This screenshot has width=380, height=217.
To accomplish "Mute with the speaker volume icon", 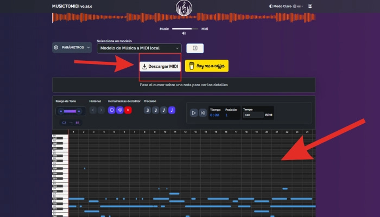I will (x=184, y=34).
